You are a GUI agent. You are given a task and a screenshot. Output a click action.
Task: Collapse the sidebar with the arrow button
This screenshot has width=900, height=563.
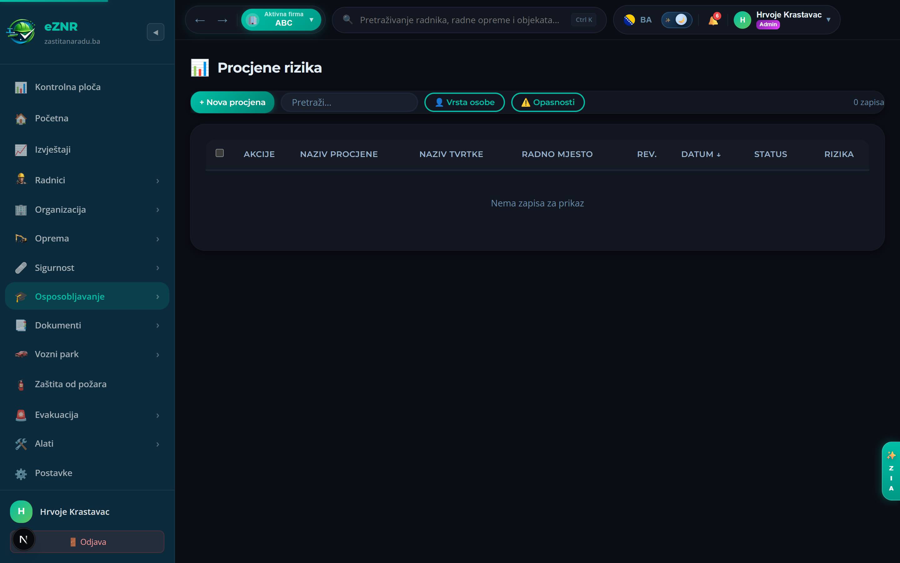click(x=155, y=33)
